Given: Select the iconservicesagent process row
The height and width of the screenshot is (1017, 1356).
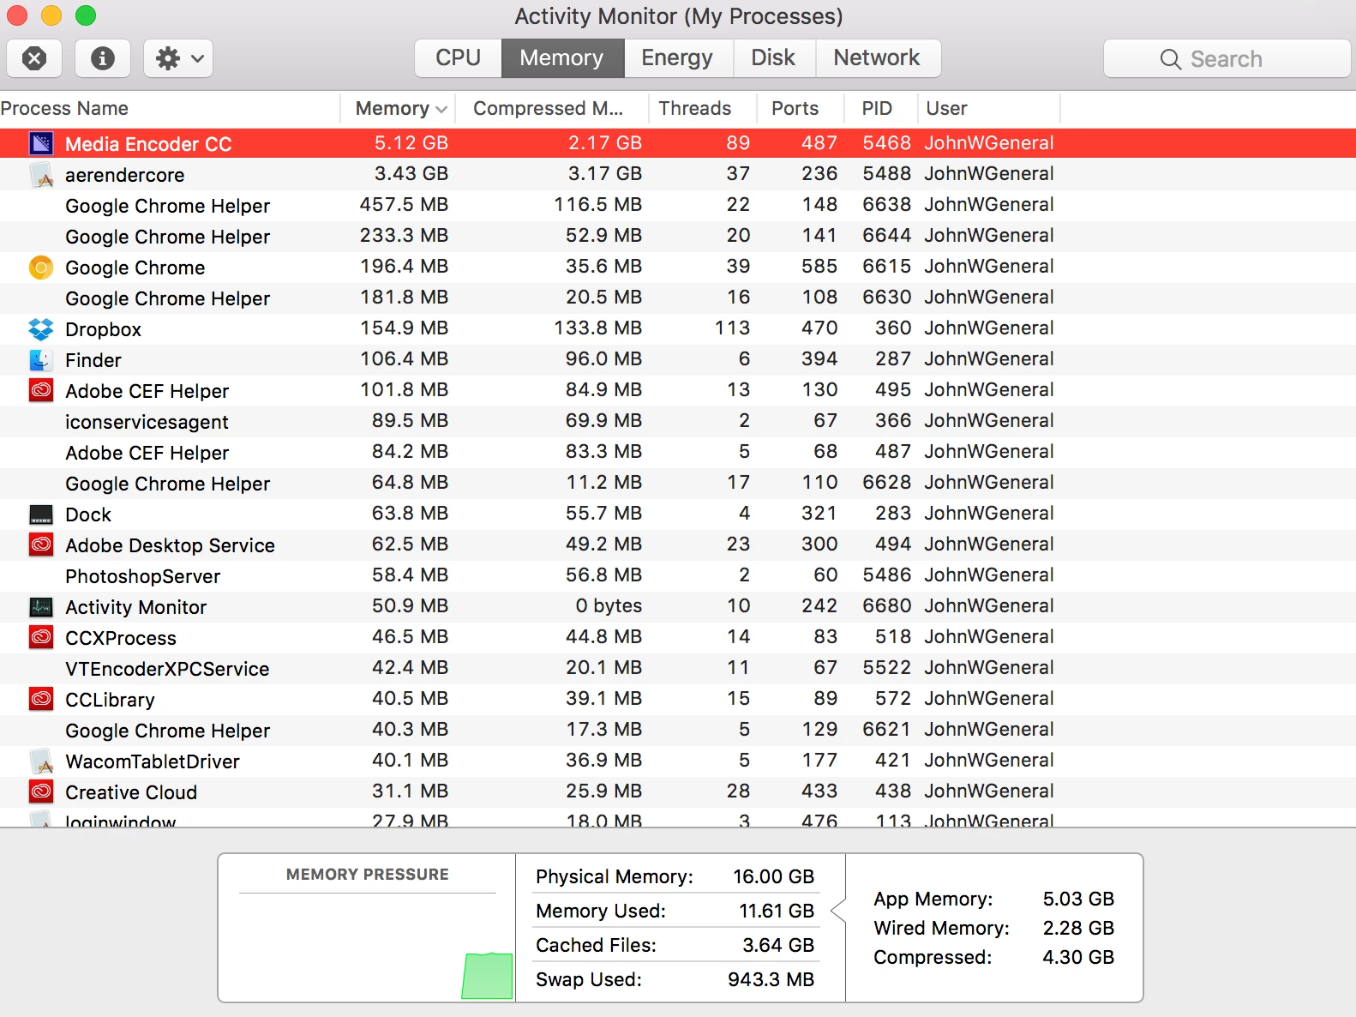Looking at the screenshot, I should pos(678,422).
